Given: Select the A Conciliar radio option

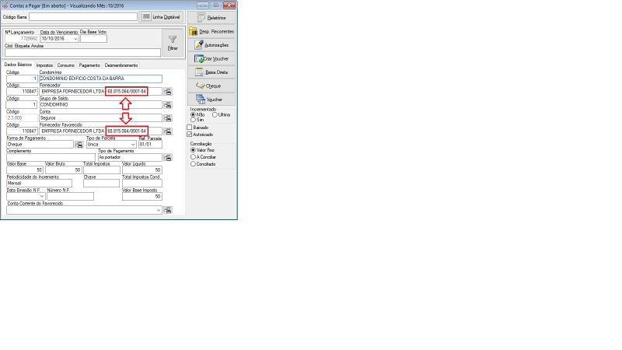Looking at the screenshot, I should pos(193,156).
